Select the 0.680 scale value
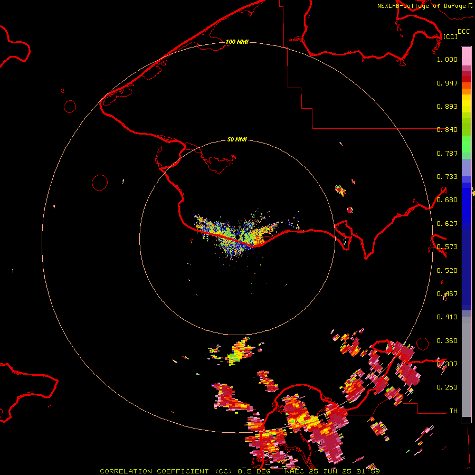Viewport: 475px width, 475px height. [447, 200]
